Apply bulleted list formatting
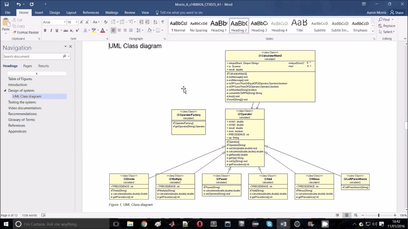 point(113,22)
